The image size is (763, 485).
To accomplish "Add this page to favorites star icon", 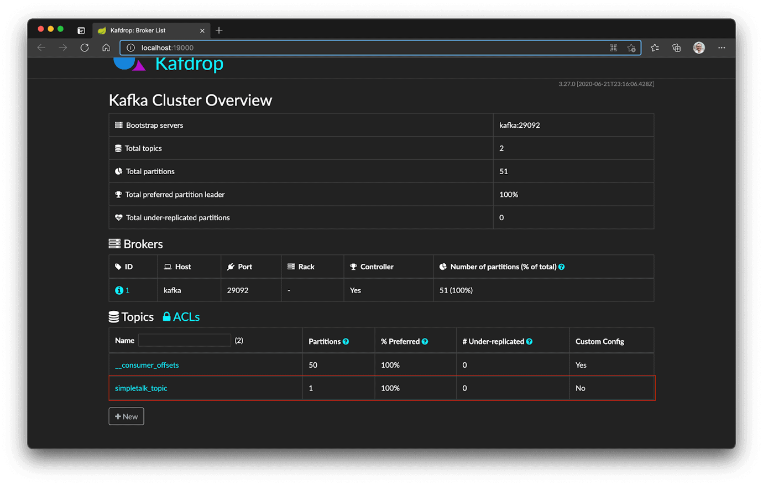I will (631, 48).
